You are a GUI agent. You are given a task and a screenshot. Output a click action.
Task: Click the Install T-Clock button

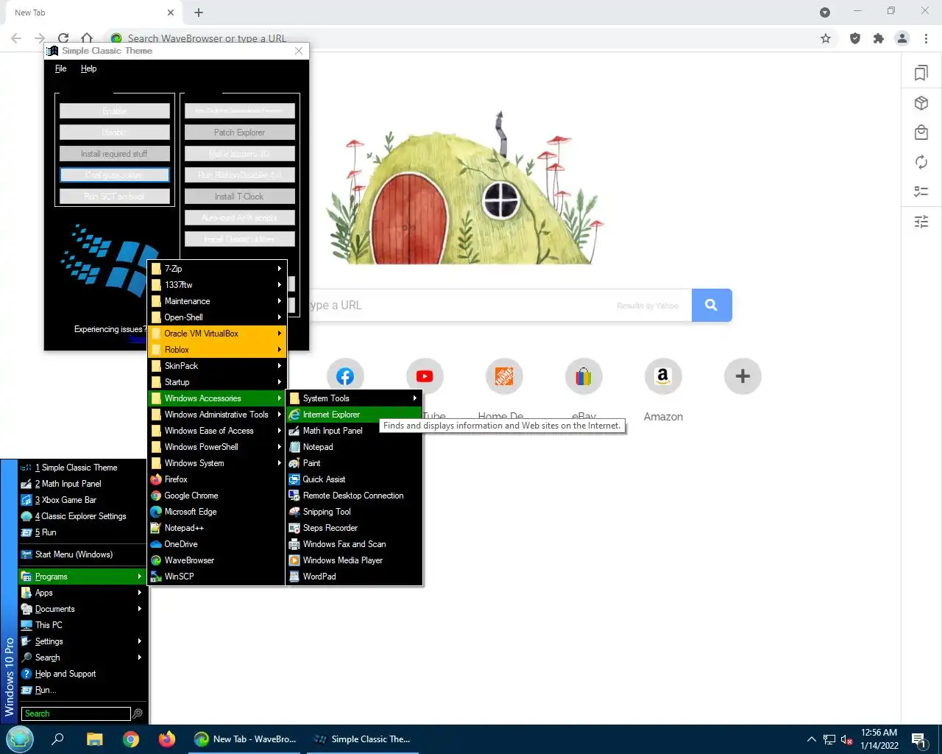pos(240,197)
